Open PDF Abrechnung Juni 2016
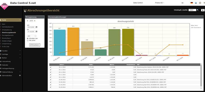The width and height of the screenshot is (205, 92). coord(151,80)
